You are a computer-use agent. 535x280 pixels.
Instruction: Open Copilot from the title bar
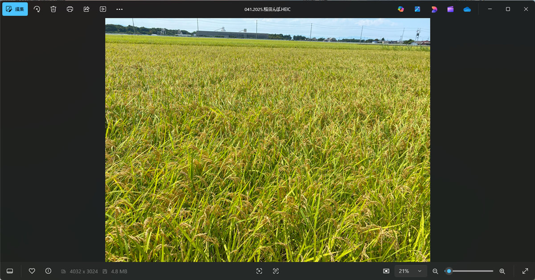(x=401, y=9)
